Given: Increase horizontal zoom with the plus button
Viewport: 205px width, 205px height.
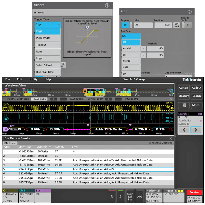Looking at the screenshot, I should [54, 99].
